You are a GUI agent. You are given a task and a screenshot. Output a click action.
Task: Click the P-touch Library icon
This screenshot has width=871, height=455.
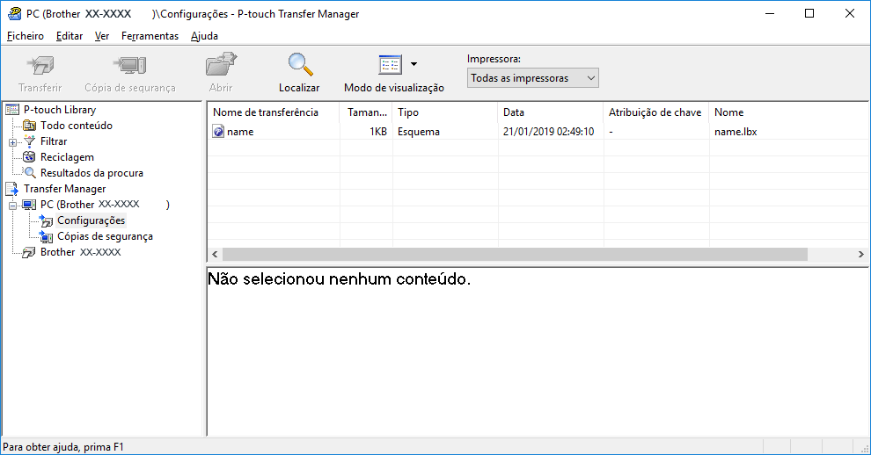(11, 110)
